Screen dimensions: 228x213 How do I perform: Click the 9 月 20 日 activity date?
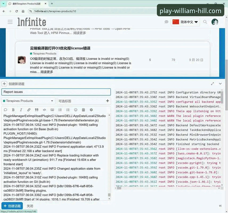pos(196,60)
